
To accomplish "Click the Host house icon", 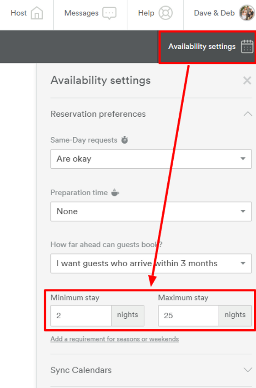I will pyautogui.click(x=37, y=13).
